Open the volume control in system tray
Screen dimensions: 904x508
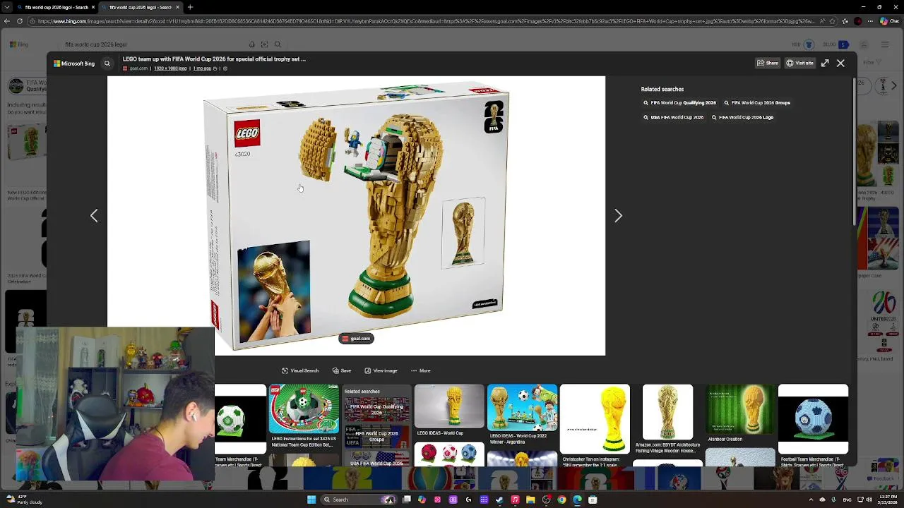869,500
